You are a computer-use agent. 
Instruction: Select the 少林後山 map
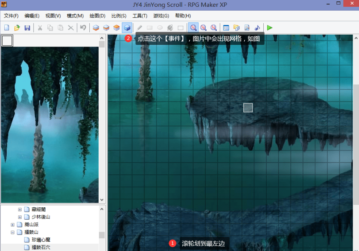(41, 217)
